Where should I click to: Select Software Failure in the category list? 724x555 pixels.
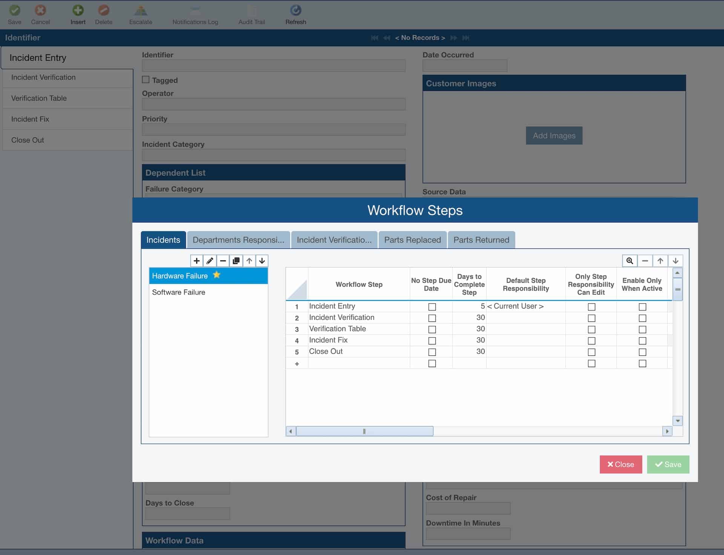click(178, 292)
